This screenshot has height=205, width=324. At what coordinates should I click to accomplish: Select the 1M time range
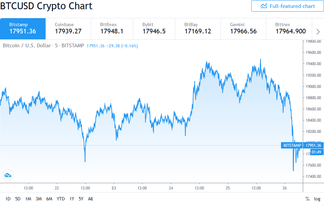[28, 199]
